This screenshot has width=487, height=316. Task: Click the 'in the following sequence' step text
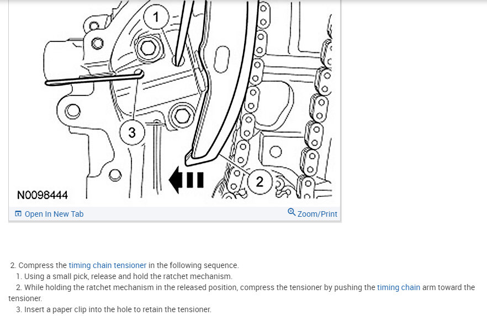pyautogui.click(x=193, y=265)
